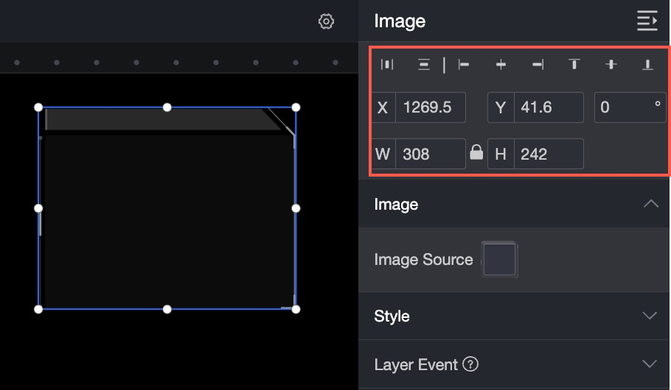The image size is (671, 390).
Task: Align layer to left edge
Action: [464, 65]
